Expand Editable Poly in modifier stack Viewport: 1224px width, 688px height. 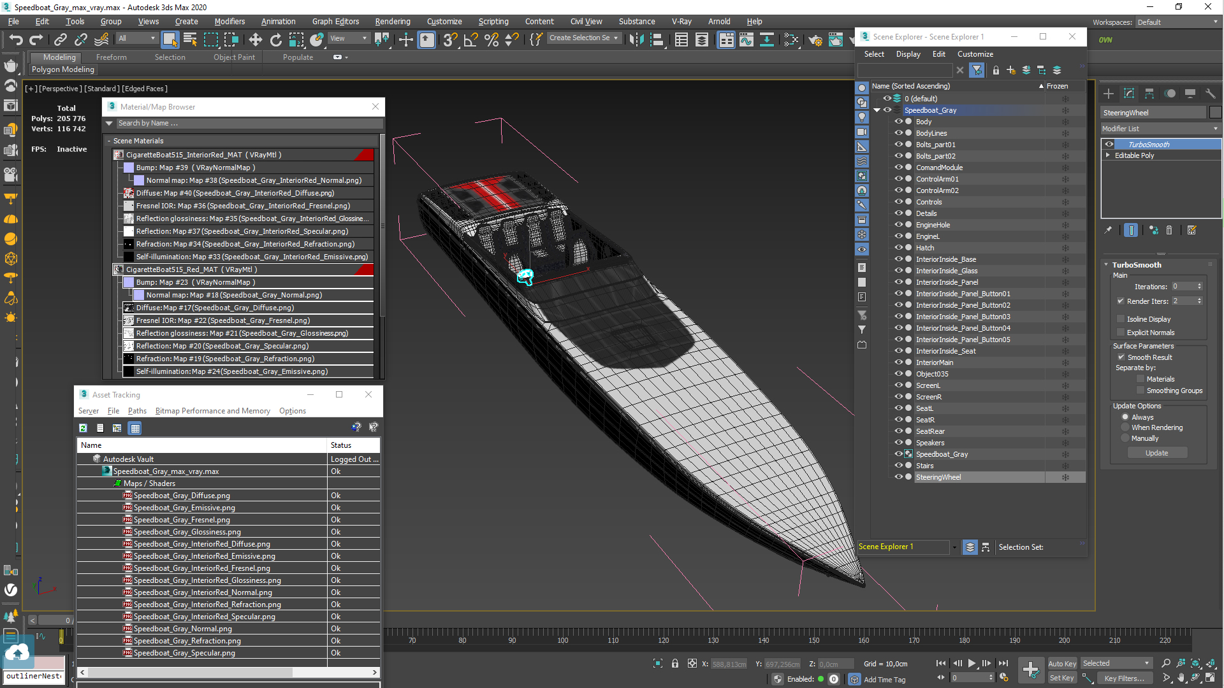coord(1108,155)
